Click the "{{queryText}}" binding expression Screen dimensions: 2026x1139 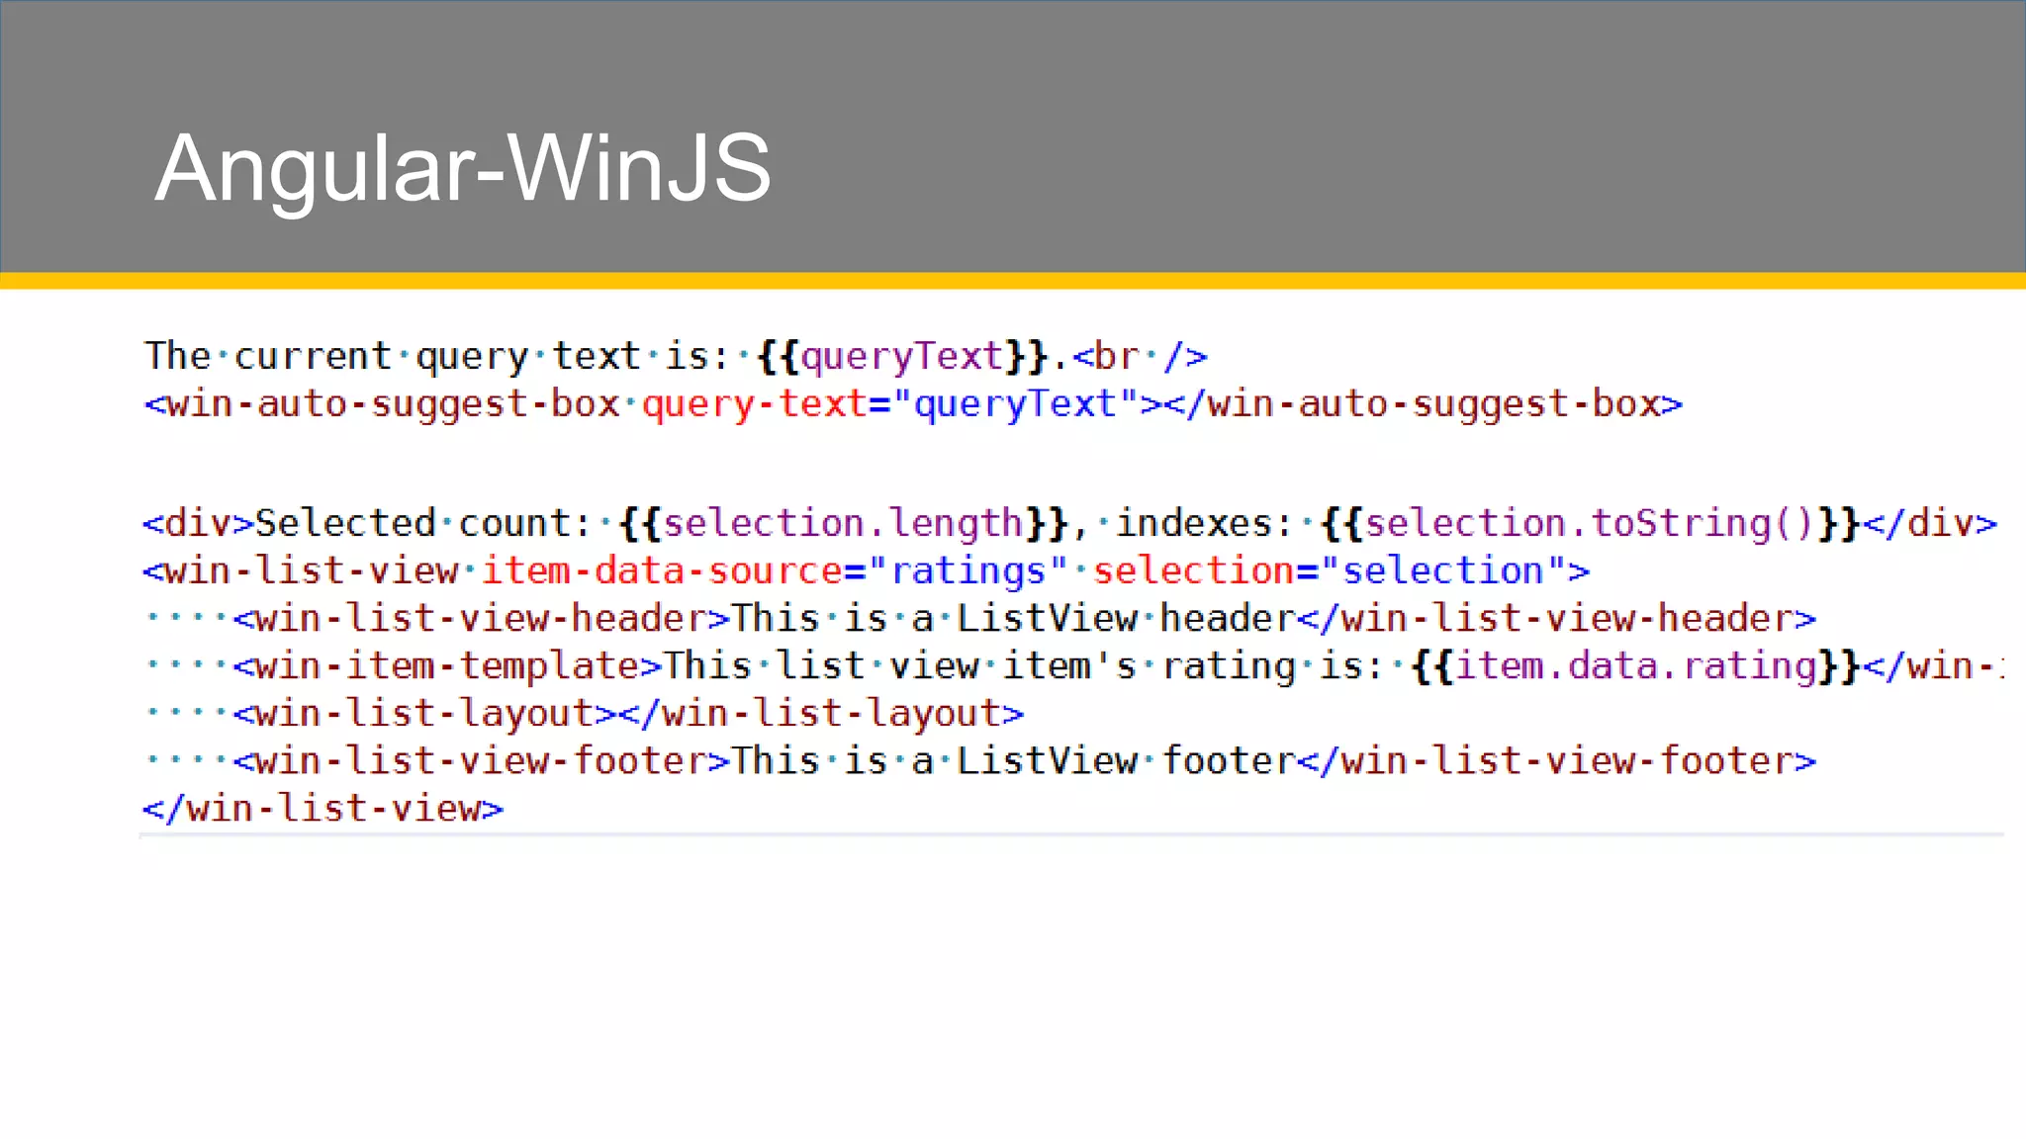(x=901, y=356)
